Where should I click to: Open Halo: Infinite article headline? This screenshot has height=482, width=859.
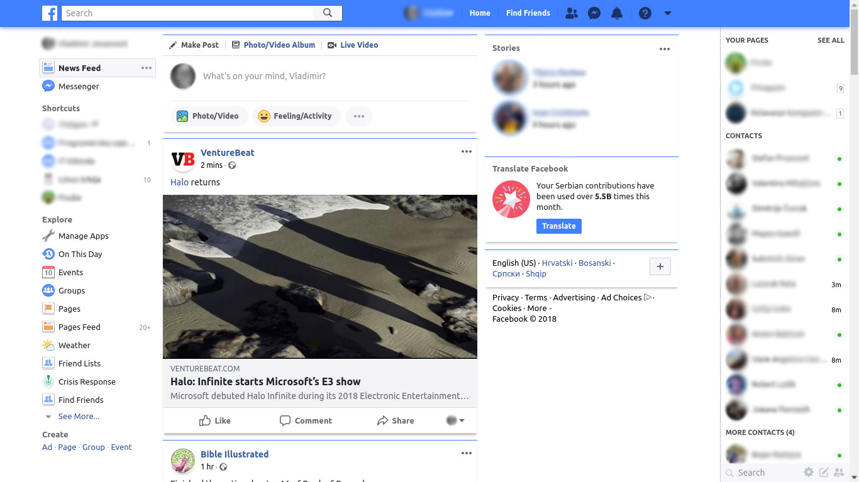click(x=265, y=381)
